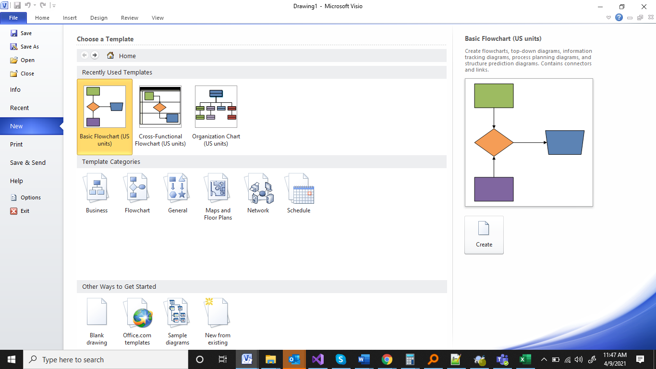Choose New from existing
The width and height of the screenshot is (656, 369).
click(x=218, y=322)
